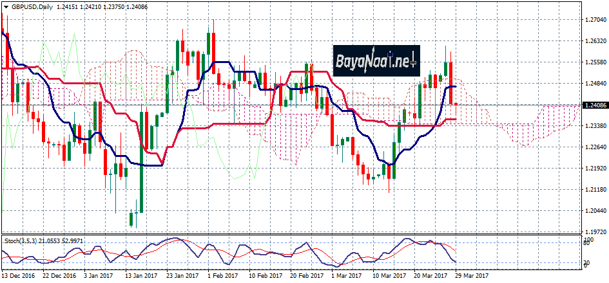Screen dimensions: 609x283
Task: Click the 1.26320 price axis label
Action: click(x=595, y=41)
